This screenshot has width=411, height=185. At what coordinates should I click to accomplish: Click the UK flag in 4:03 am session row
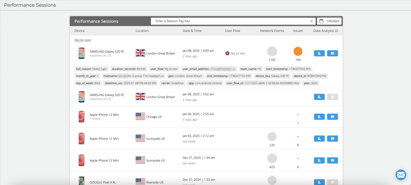140,53
